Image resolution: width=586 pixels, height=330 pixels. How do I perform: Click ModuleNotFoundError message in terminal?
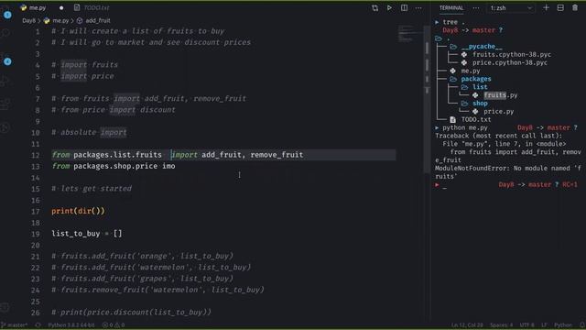tap(508, 172)
